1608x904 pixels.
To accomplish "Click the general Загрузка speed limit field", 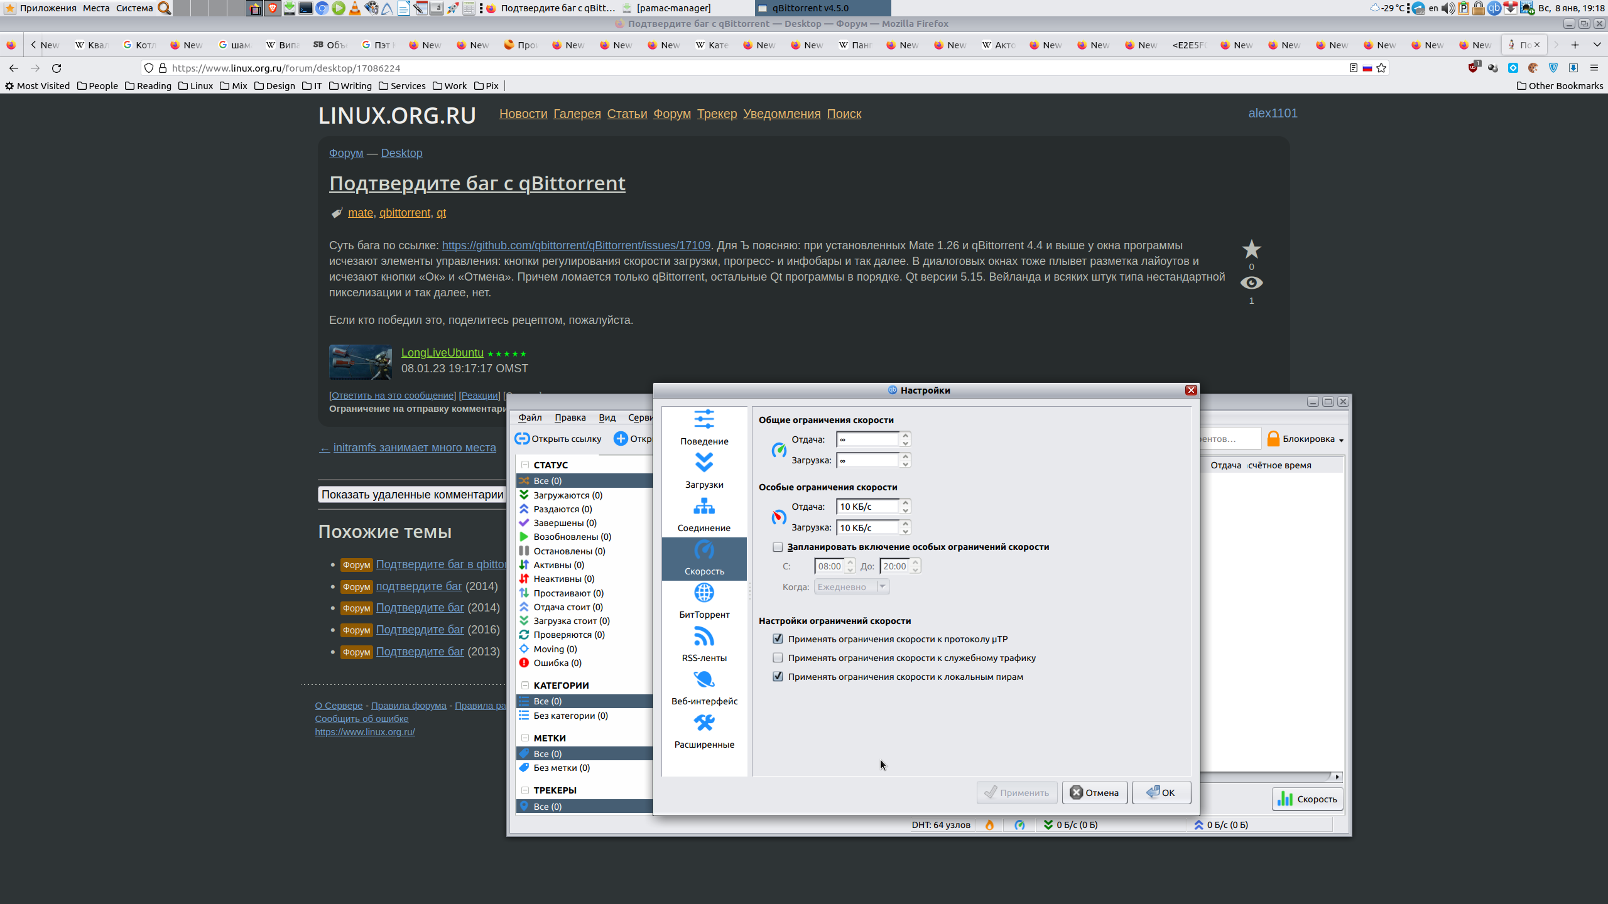I will (868, 460).
